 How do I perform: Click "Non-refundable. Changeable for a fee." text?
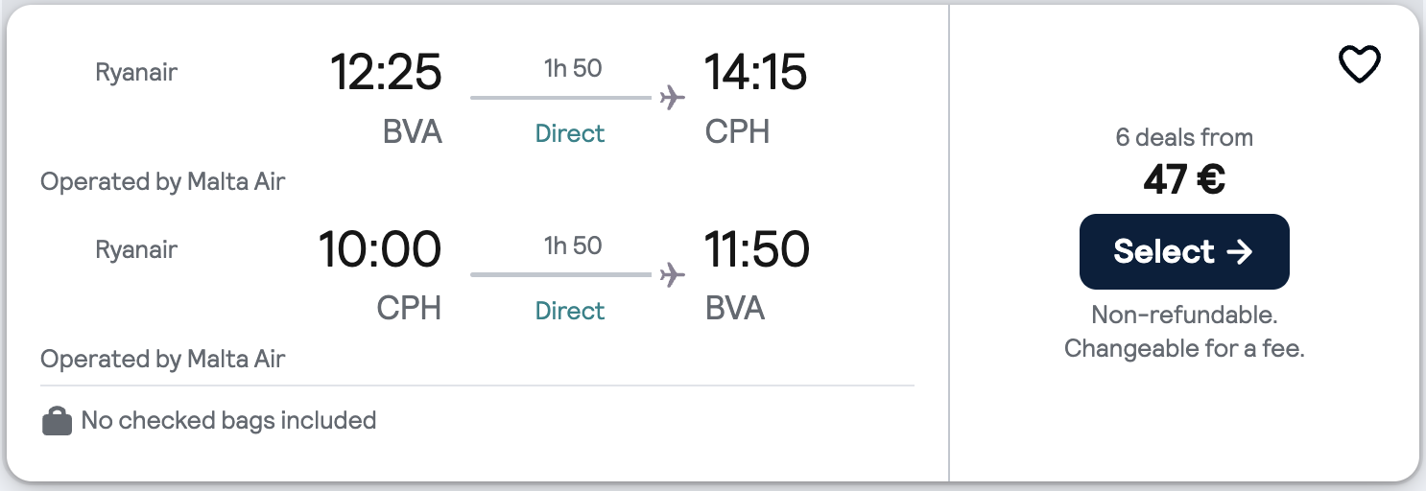point(1184,332)
